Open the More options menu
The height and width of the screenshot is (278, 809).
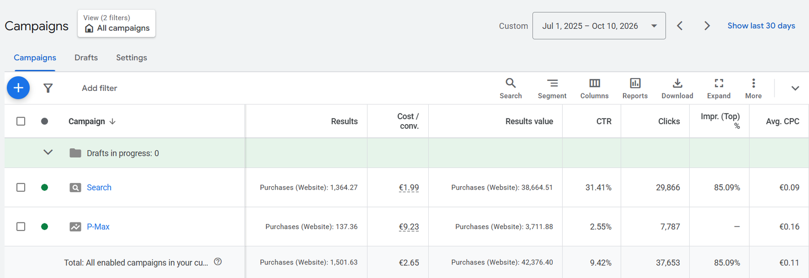753,88
